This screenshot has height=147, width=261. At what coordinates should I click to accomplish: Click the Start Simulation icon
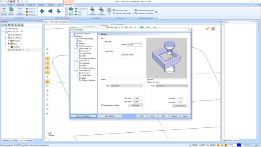point(93,11)
